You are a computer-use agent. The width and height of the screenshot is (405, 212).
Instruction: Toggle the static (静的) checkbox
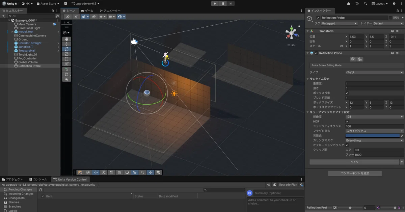[390, 18]
